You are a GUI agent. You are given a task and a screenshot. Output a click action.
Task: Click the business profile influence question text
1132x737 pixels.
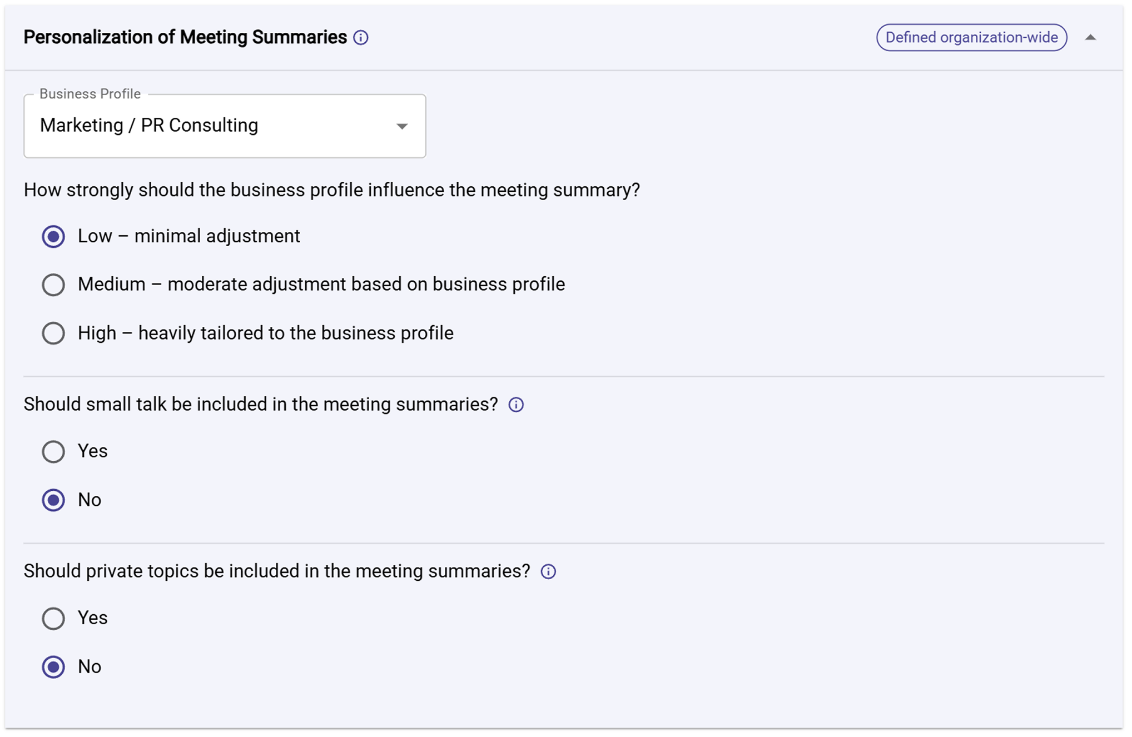pos(332,190)
